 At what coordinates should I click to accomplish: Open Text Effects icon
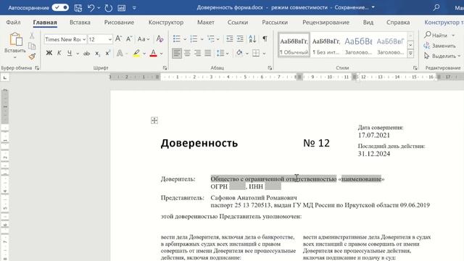point(120,53)
